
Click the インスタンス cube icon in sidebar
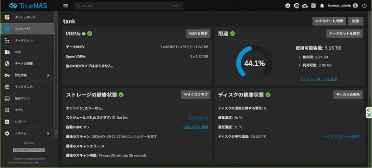(7, 87)
